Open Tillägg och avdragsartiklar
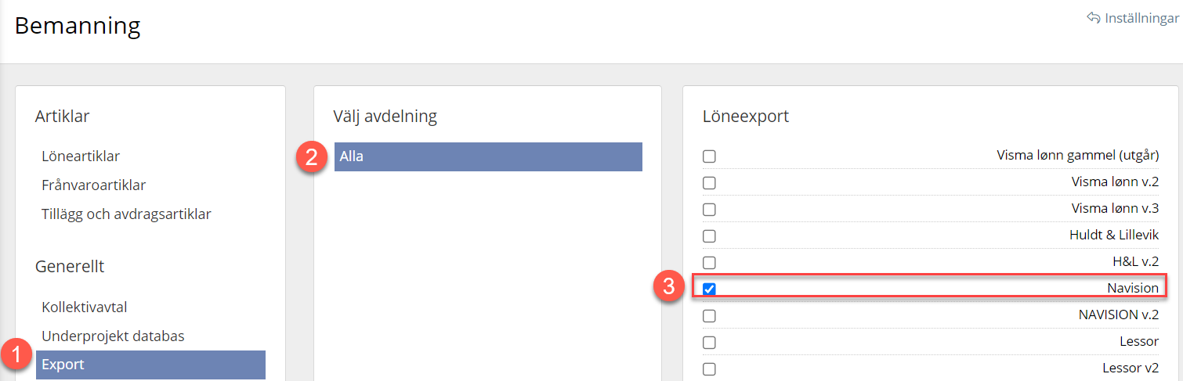1183x381 pixels. (x=126, y=214)
